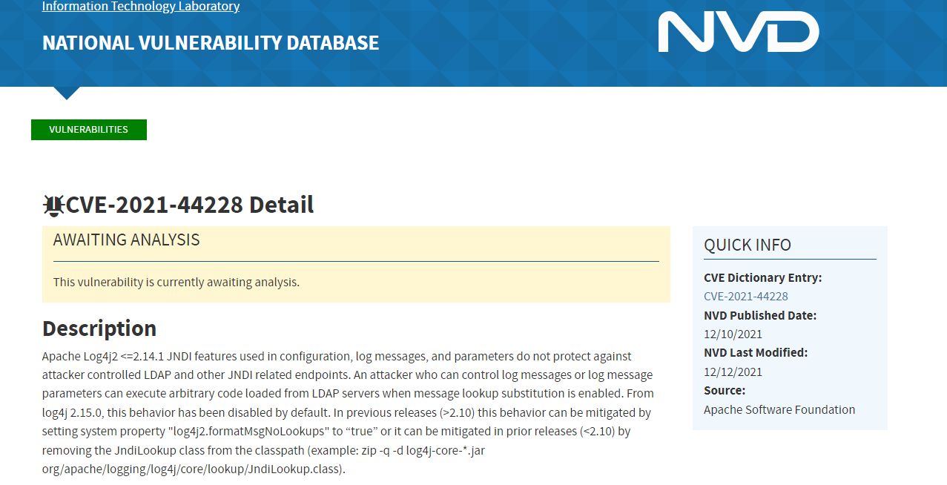Select the CVE-2021-44228 Detail heading
947x485 pixels.
point(190,205)
